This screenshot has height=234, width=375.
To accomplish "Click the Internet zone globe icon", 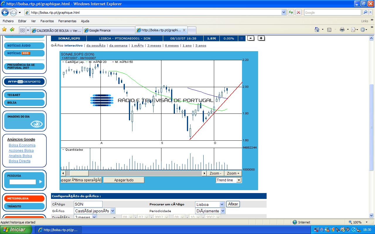I will 295,222.
